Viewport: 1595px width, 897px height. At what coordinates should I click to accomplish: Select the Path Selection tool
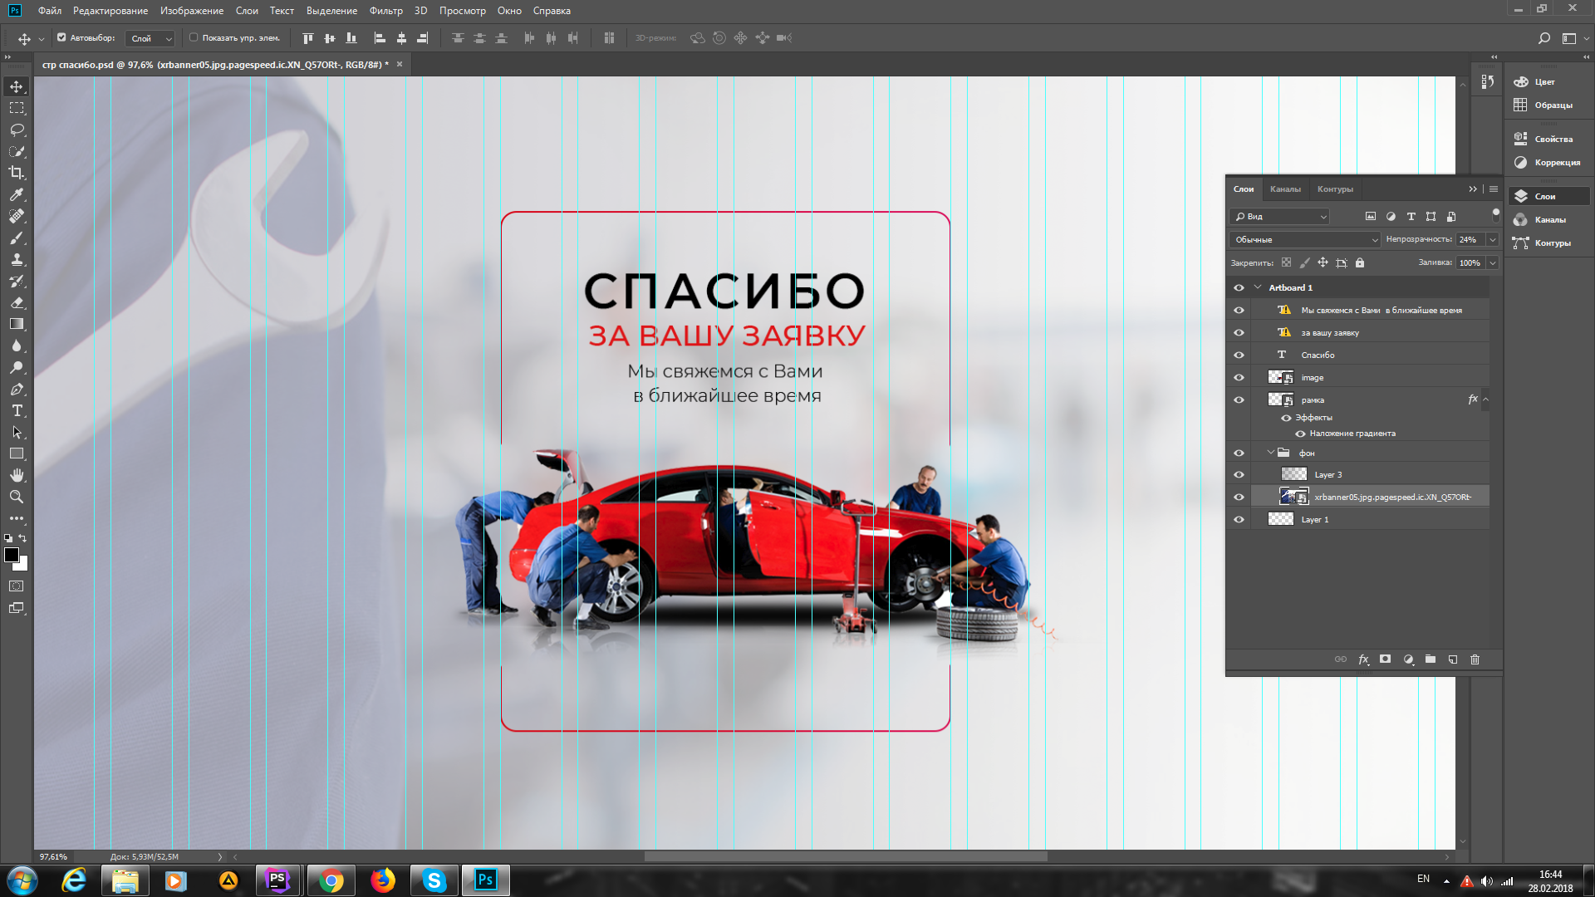pos(17,432)
